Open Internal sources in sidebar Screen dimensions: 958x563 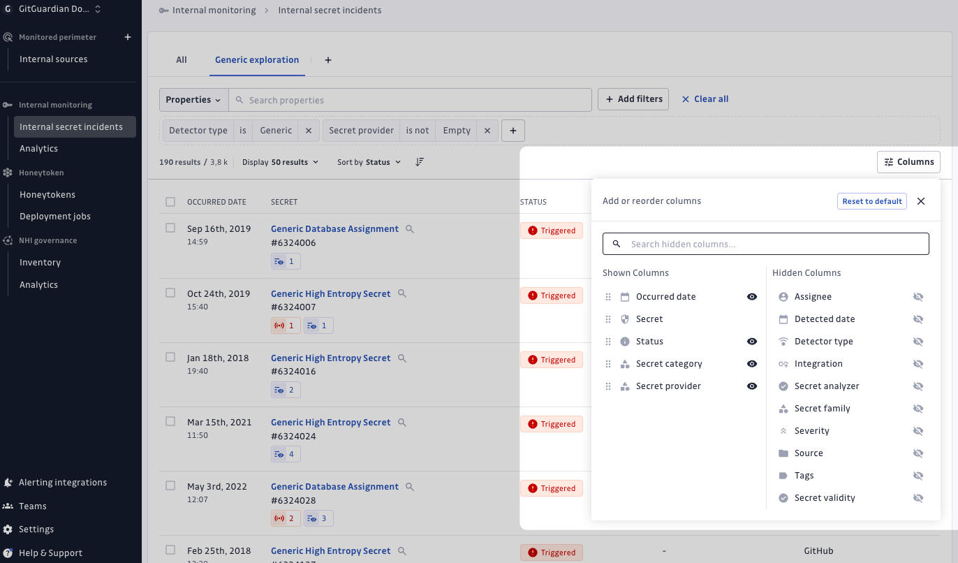[54, 59]
